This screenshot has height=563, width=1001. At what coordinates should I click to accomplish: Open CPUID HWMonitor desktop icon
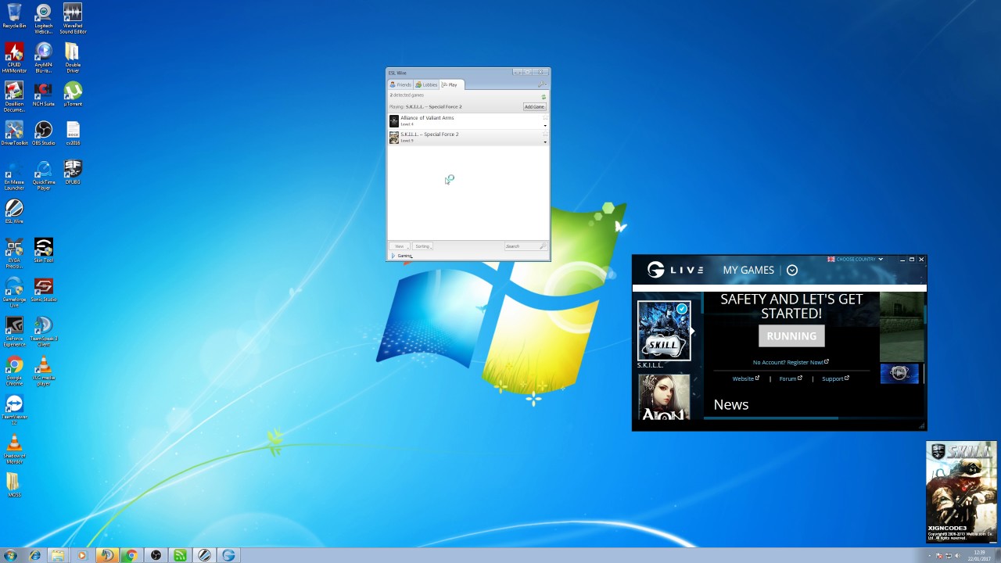click(x=14, y=58)
